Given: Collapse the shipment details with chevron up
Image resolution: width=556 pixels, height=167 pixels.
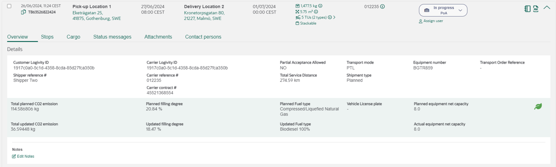Looking at the screenshot, I should pos(547,8).
